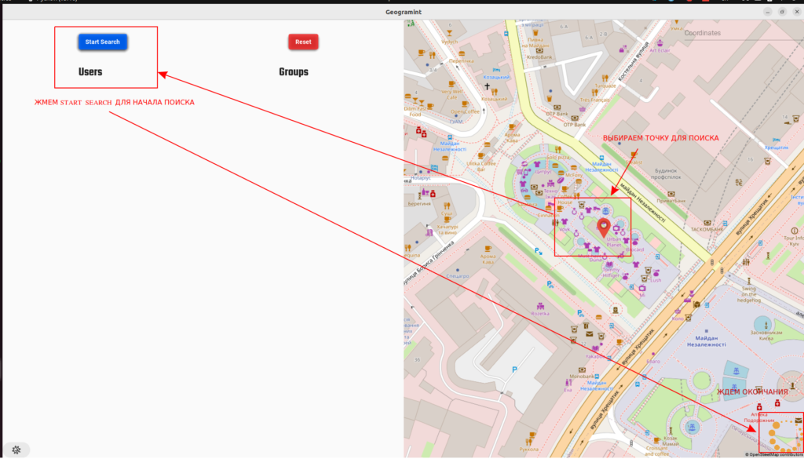This screenshot has height=459, width=804.
Task: Select the Groups heading
Action: coord(294,71)
